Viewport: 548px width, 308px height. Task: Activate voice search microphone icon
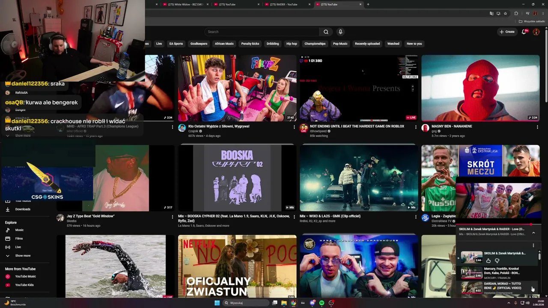pyautogui.click(x=340, y=32)
